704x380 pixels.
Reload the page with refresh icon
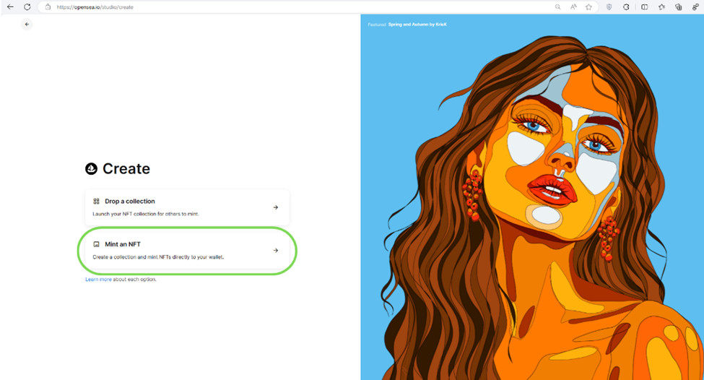(27, 7)
